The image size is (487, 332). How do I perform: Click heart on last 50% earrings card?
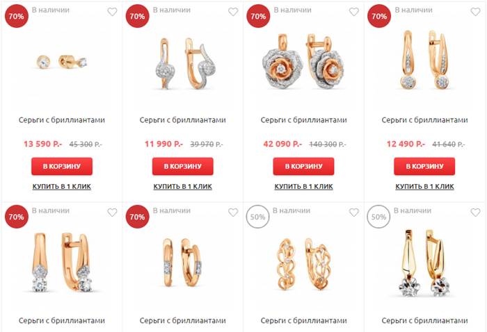point(475,213)
